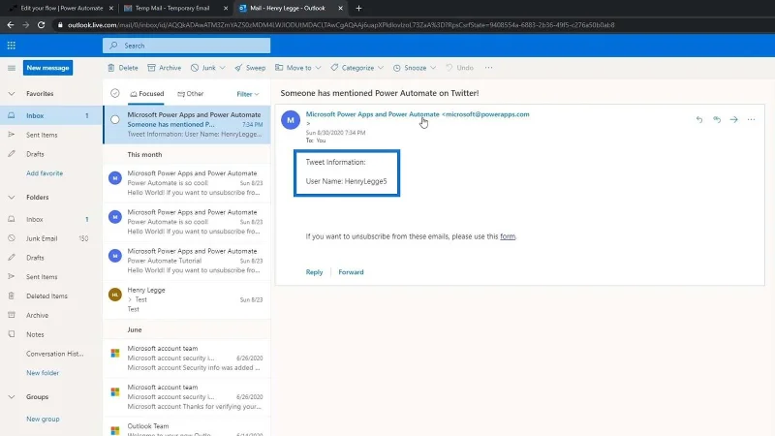
Task: Click the Notes folder icon
Action: pyautogui.click(x=12, y=334)
